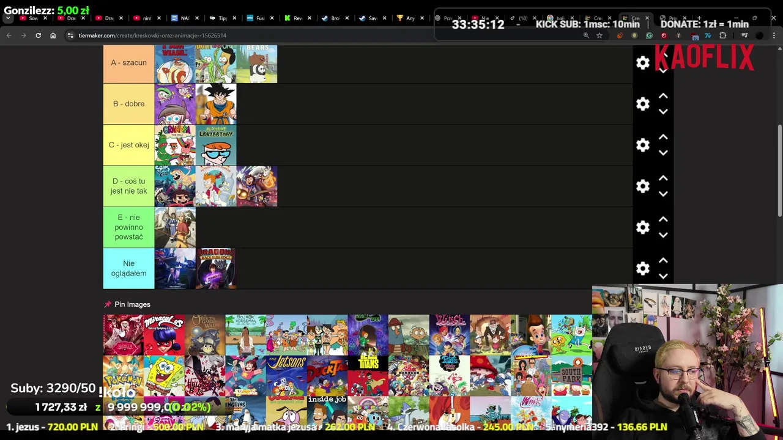Image resolution: width=783 pixels, height=440 pixels.
Task: Select I Am Weasel thumbnail in A tier
Action: point(175,64)
